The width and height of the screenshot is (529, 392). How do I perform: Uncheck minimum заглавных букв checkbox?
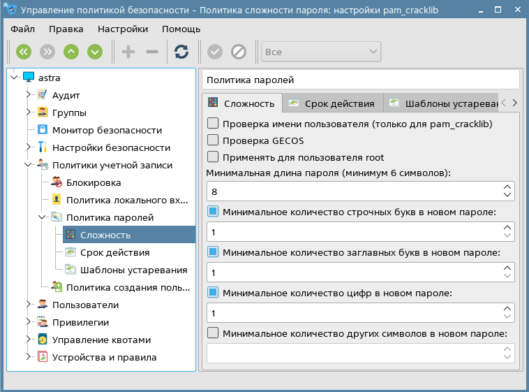pyautogui.click(x=213, y=252)
